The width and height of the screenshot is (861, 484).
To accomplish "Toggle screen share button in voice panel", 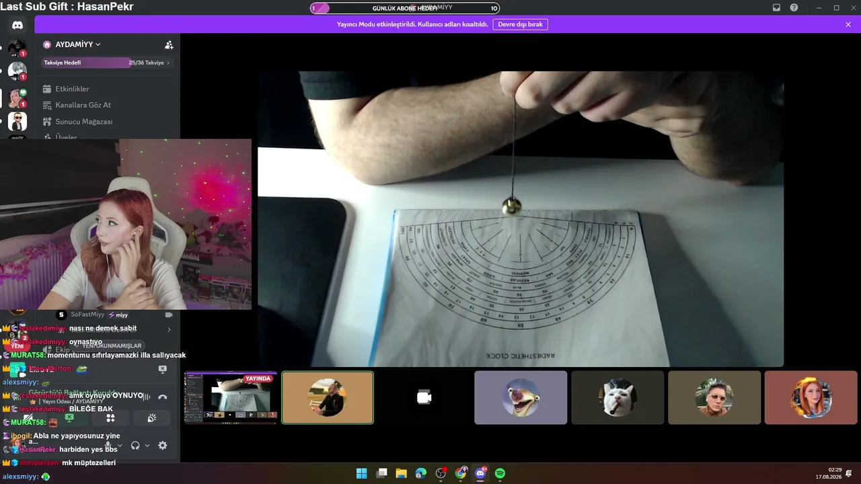I will point(69,417).
